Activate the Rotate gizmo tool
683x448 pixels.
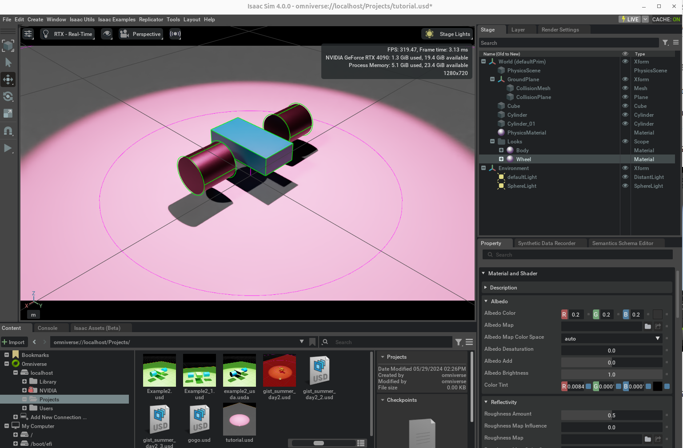[8, 97]
